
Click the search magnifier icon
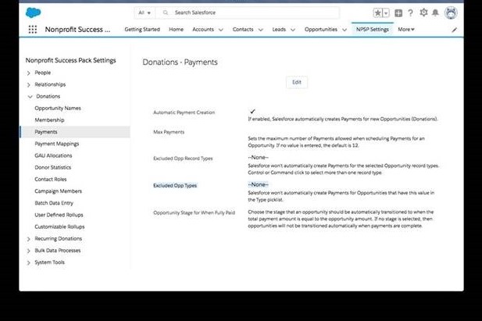166,12
